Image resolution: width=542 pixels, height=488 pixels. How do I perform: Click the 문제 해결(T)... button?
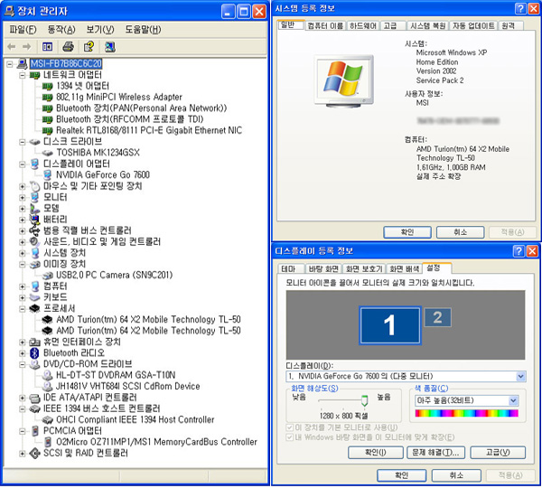435,453
